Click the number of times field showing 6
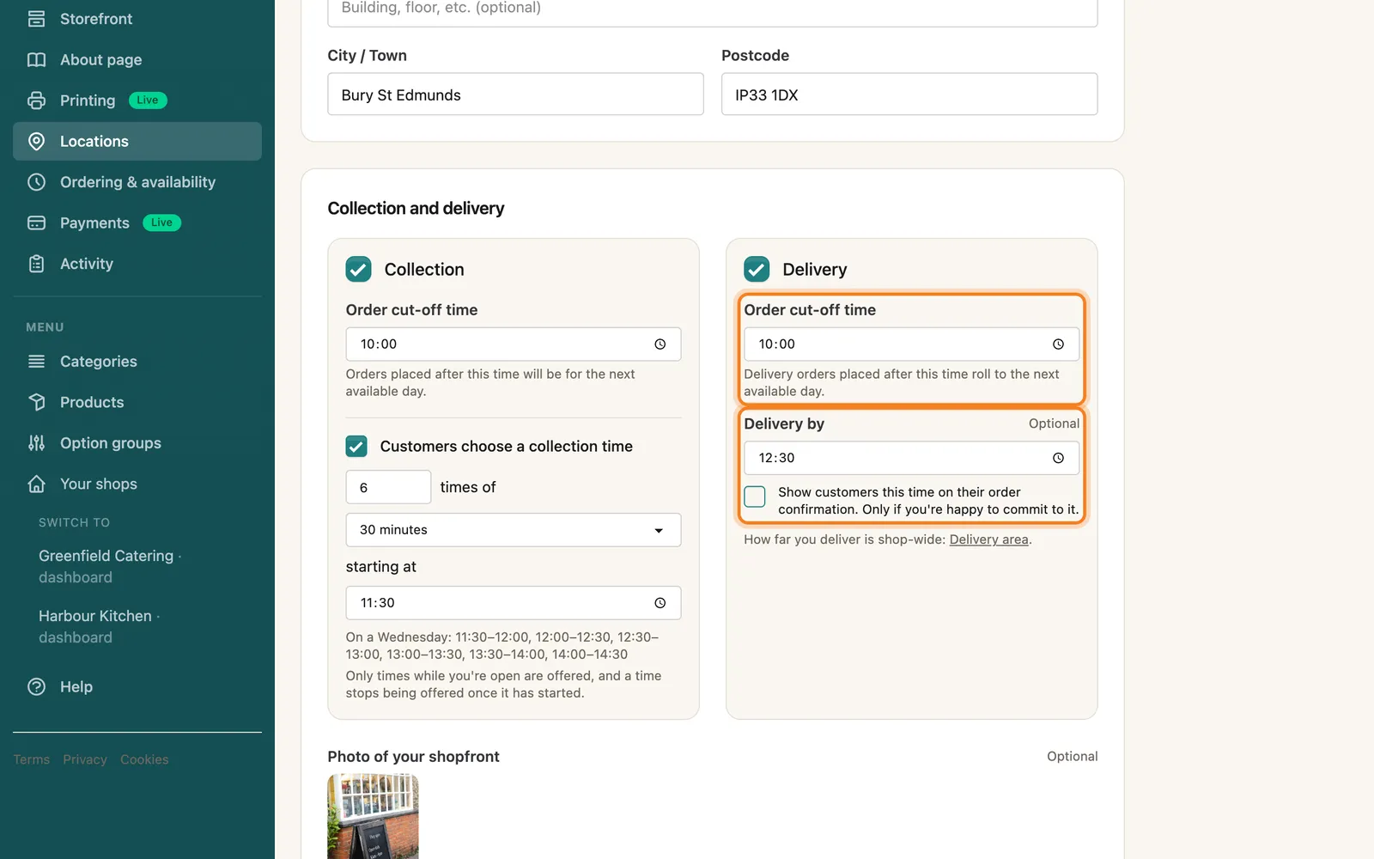Screen dimensions: 1374x859 (388, 487)
